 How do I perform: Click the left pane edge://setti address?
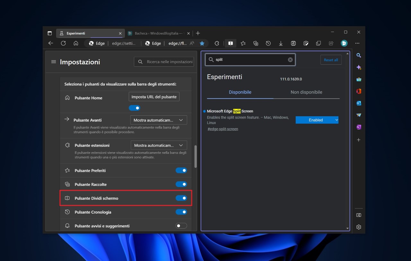(x=123, y=43)
